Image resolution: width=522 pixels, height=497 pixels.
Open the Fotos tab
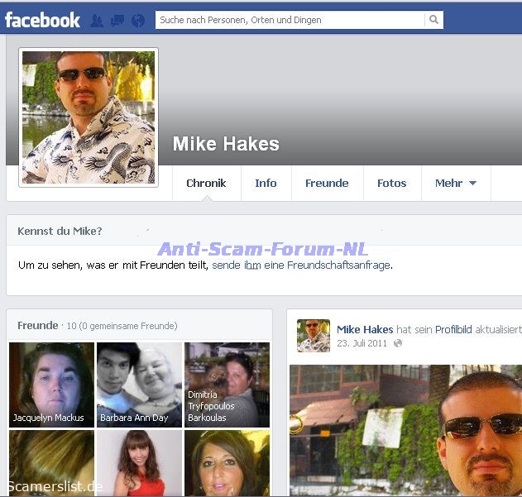pos(391,184)
